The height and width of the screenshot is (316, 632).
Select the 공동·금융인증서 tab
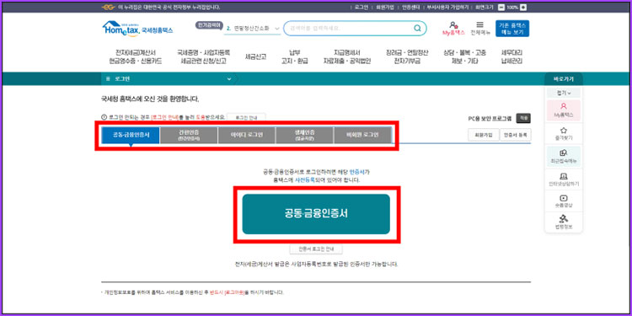131,135
